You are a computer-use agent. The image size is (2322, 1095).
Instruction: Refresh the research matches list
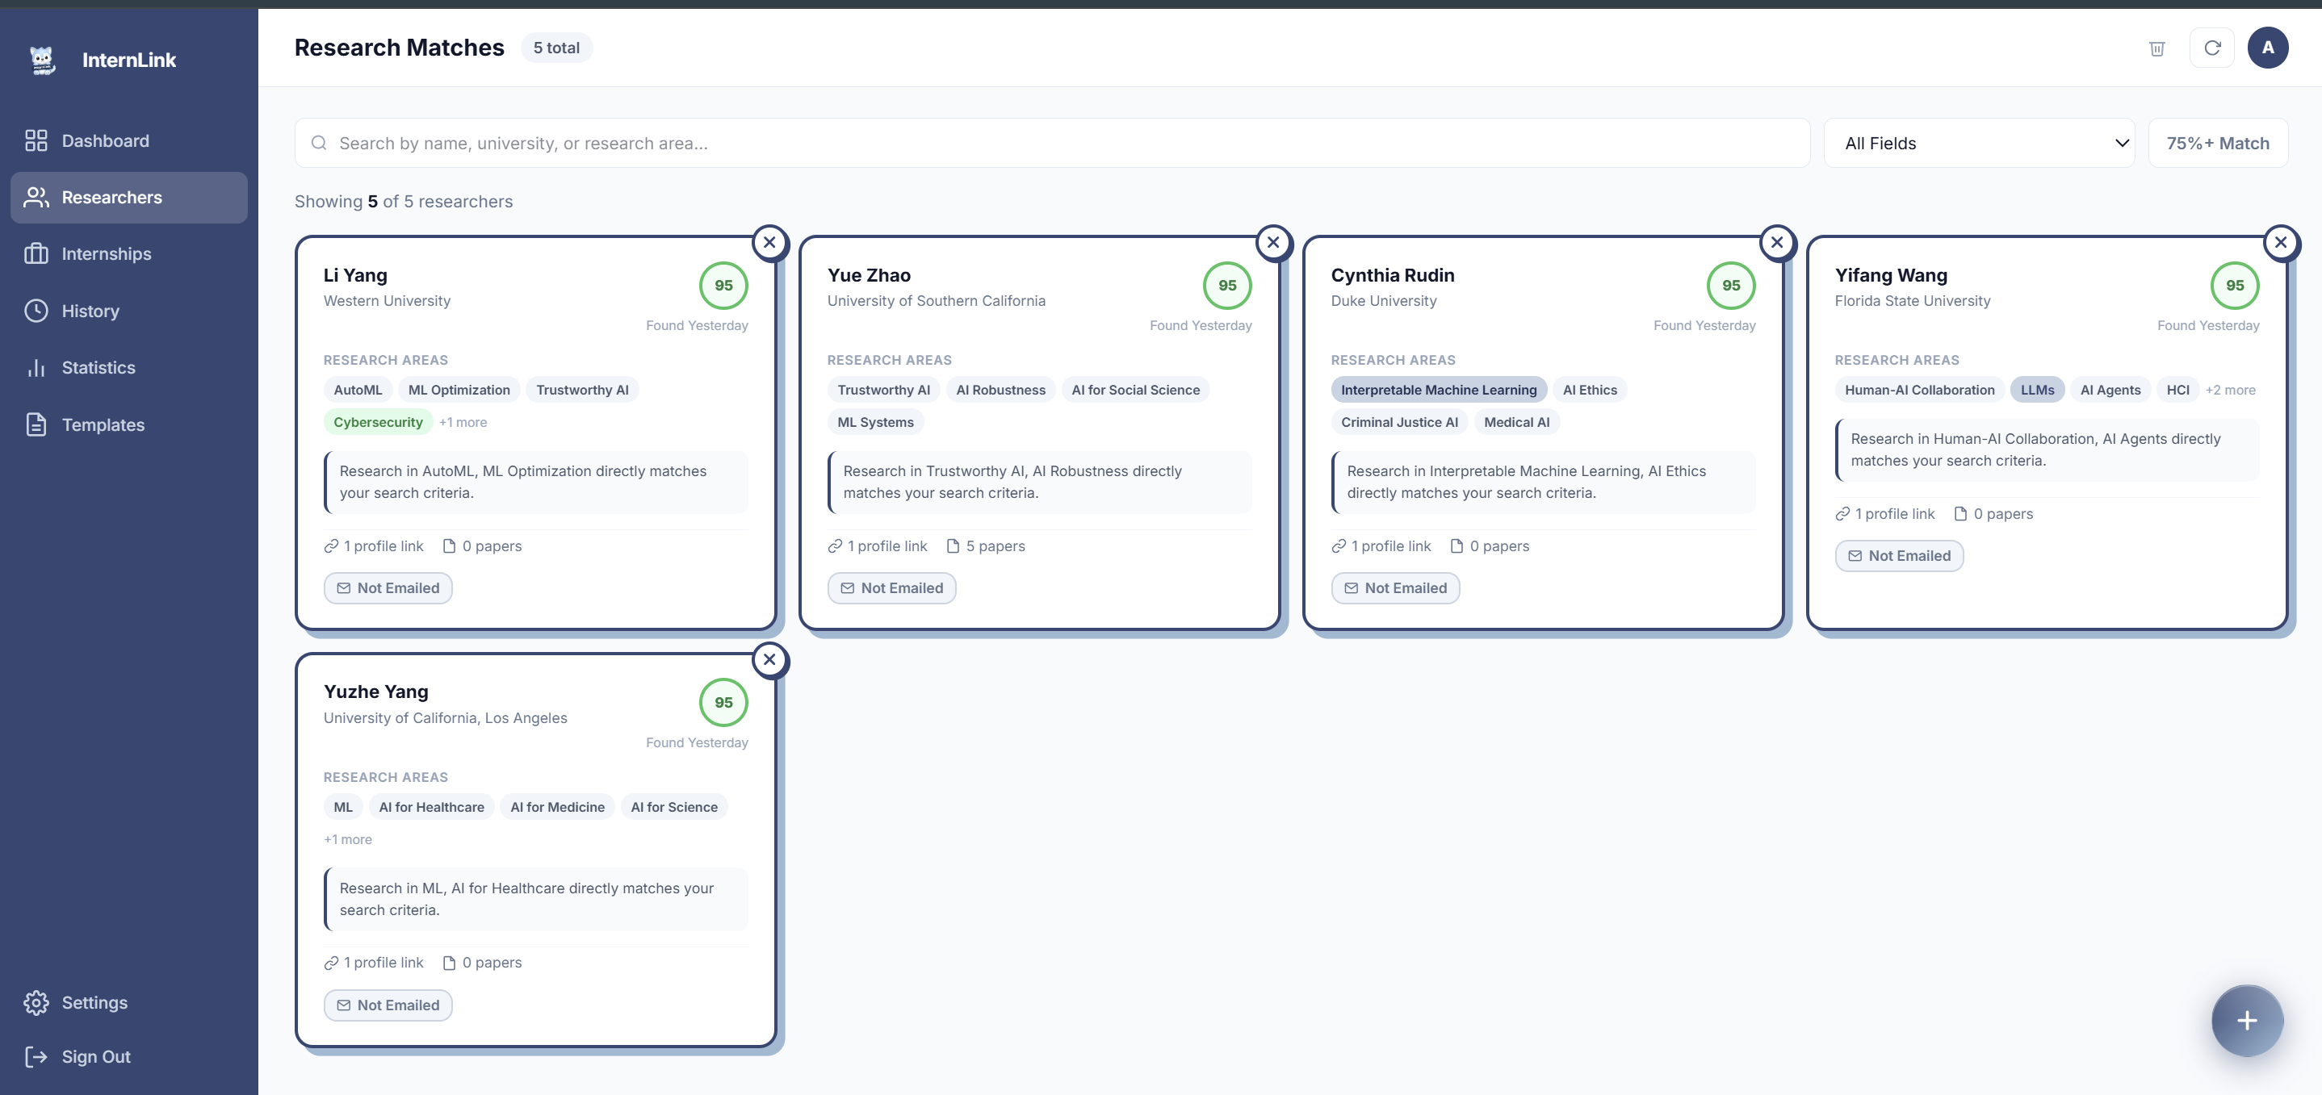2212,48
